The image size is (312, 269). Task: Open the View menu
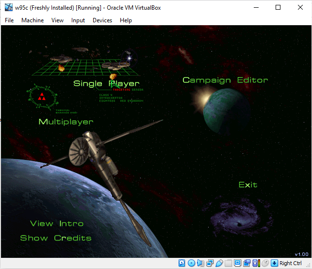(57, 20)
